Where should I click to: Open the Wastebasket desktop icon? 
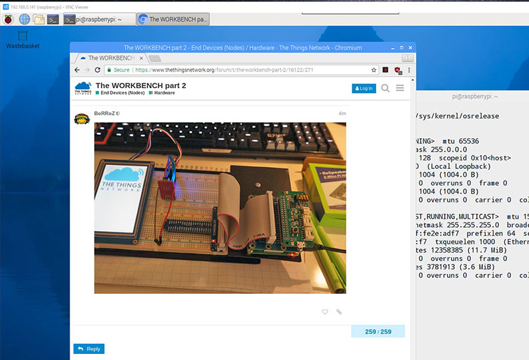[x=23, y=40]
